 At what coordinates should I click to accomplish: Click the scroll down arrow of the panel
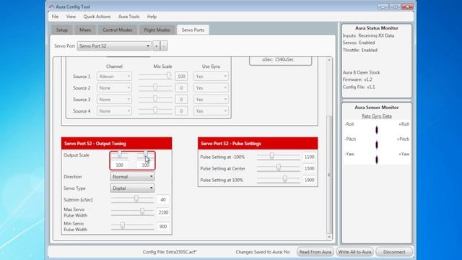pyautogui.click(x=329, y=237)
